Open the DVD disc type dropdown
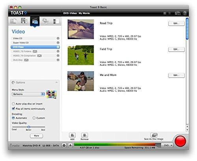This screenshot has height=161, width=197. point(167,145)
